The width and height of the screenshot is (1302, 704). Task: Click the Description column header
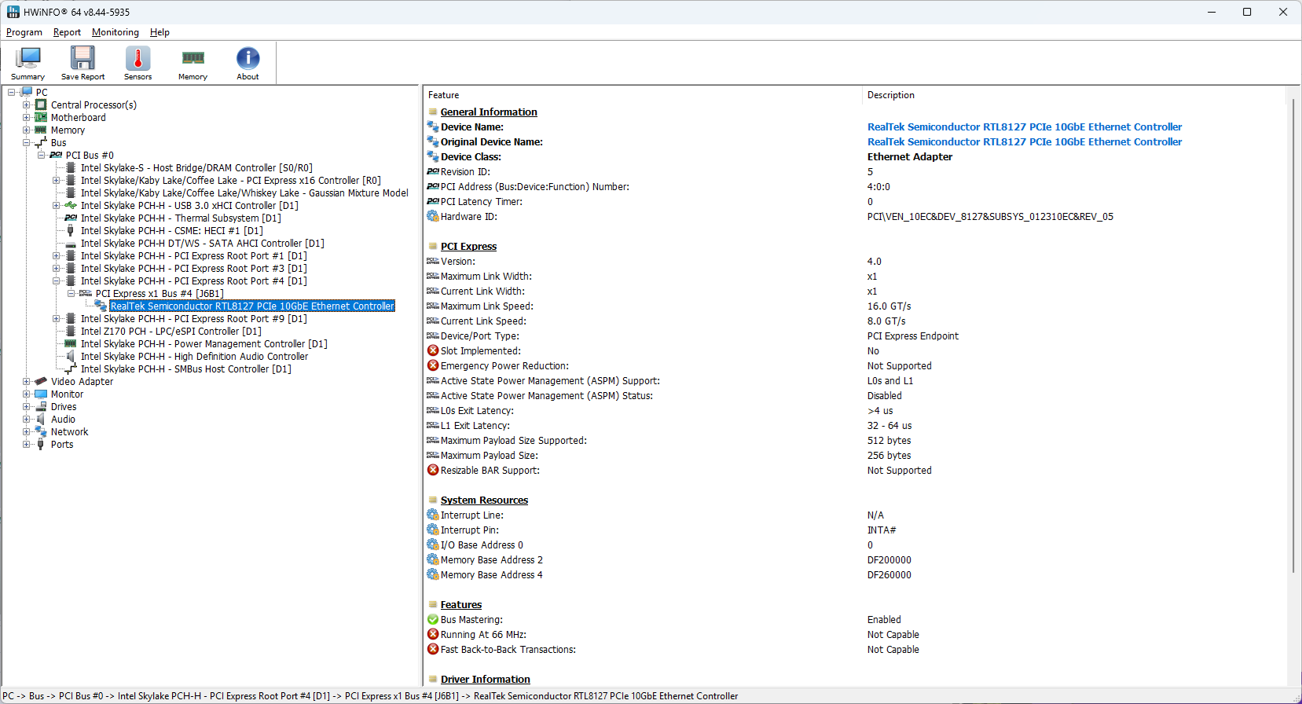coord(1074,95)
